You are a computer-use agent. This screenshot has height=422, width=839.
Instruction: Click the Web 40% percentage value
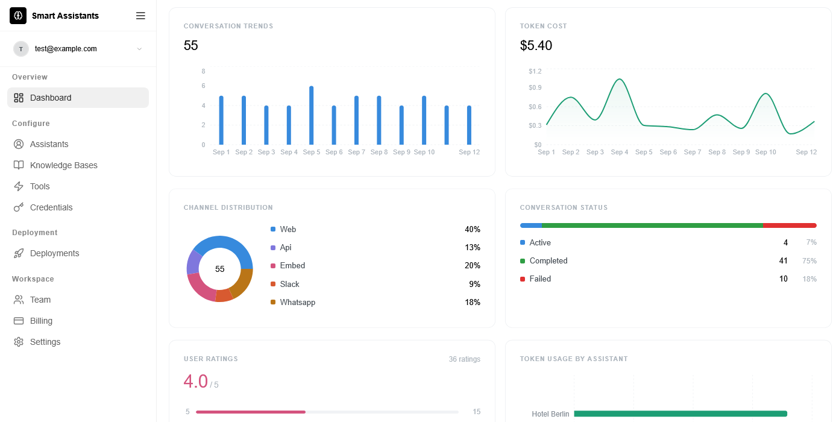pos(473,229)
